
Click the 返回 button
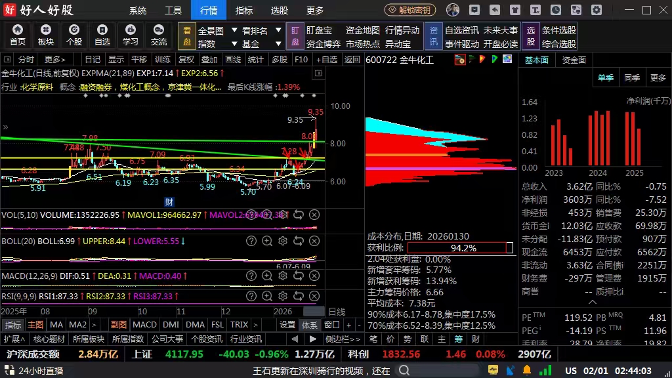(352, 60)
